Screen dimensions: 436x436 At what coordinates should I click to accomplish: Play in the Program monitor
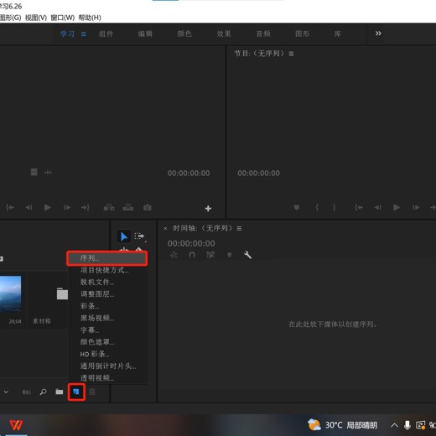pos(397,207)
